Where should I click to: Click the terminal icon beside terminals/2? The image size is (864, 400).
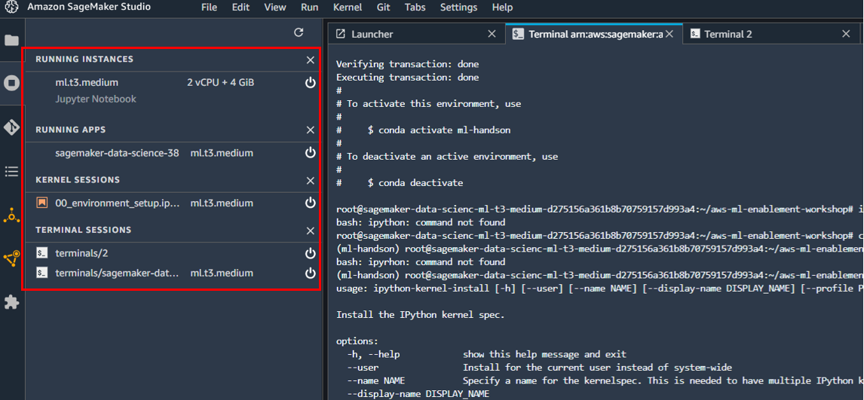[42, 253]
